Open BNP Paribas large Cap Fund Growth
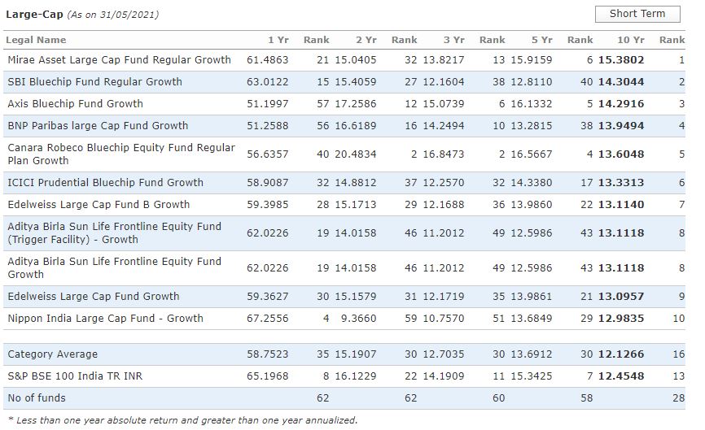Screen dimensions: 705x430 98,125
